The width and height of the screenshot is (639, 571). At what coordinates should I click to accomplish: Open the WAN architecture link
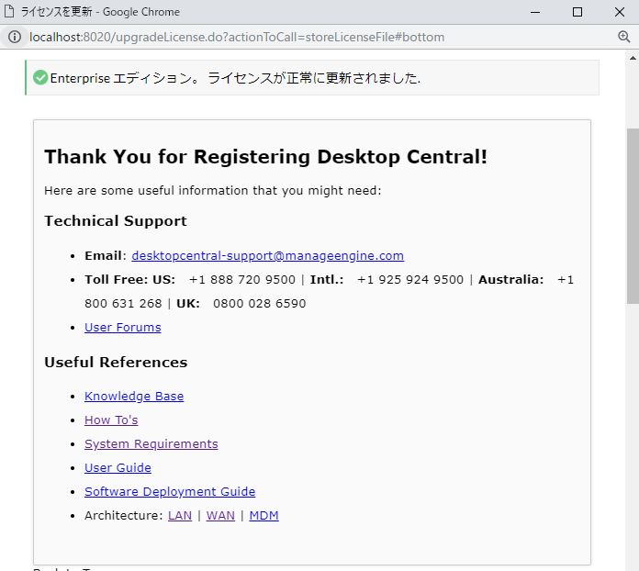220,516
